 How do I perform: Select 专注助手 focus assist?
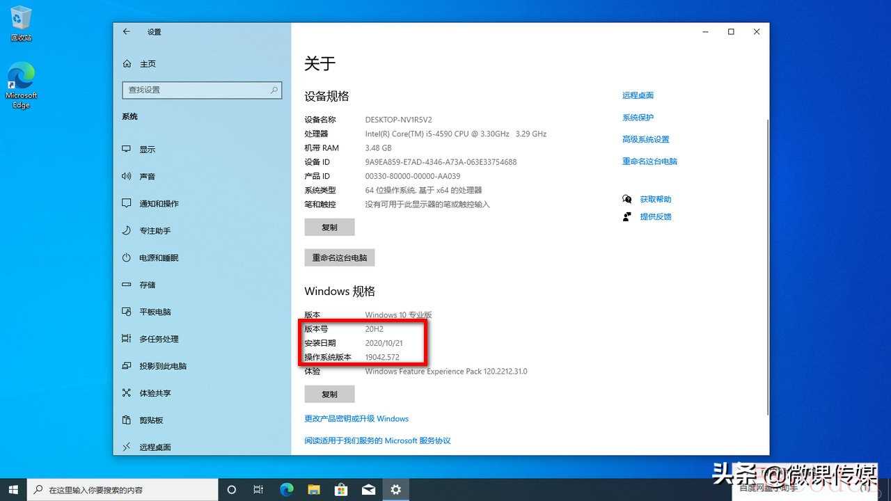pyautogui.click(x=155, y=231)
